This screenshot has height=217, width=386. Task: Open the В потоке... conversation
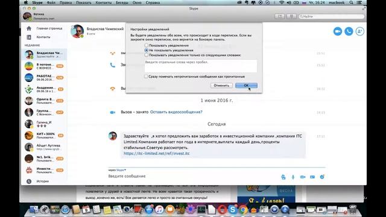click(44, 66)
